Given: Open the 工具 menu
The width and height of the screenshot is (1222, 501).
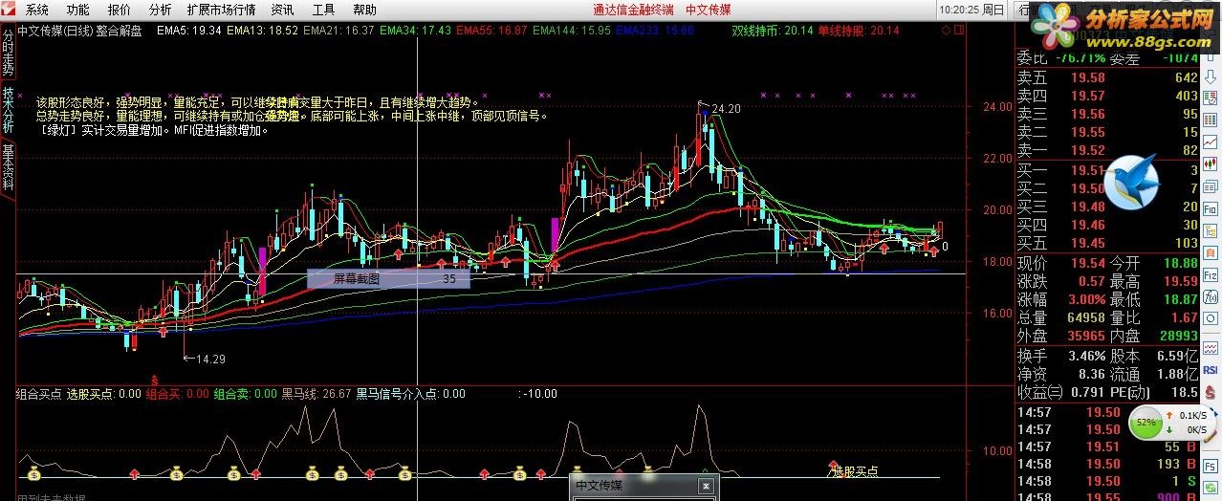Looking at the screenshot, I should tap(324, 10).
